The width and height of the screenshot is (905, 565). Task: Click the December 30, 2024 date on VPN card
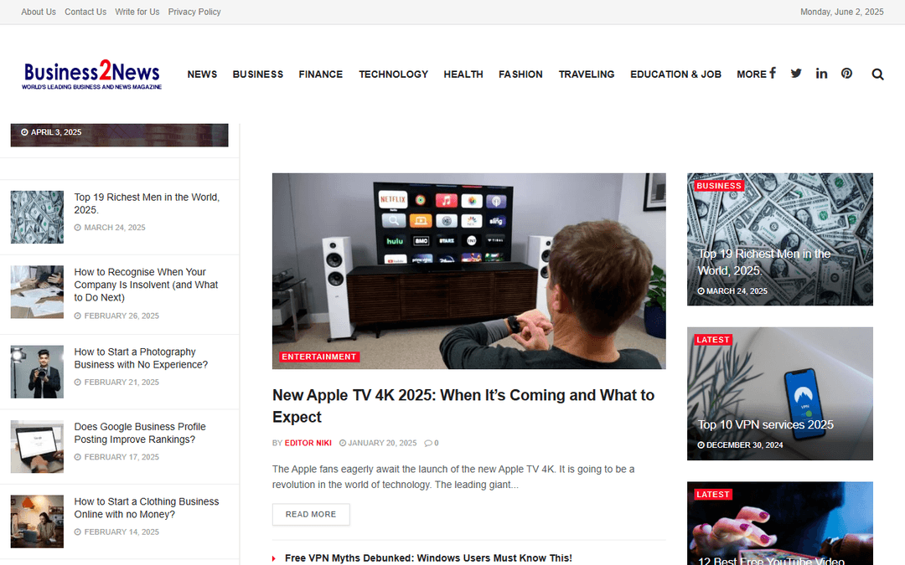pyautogui.click(x=740, y=445)
